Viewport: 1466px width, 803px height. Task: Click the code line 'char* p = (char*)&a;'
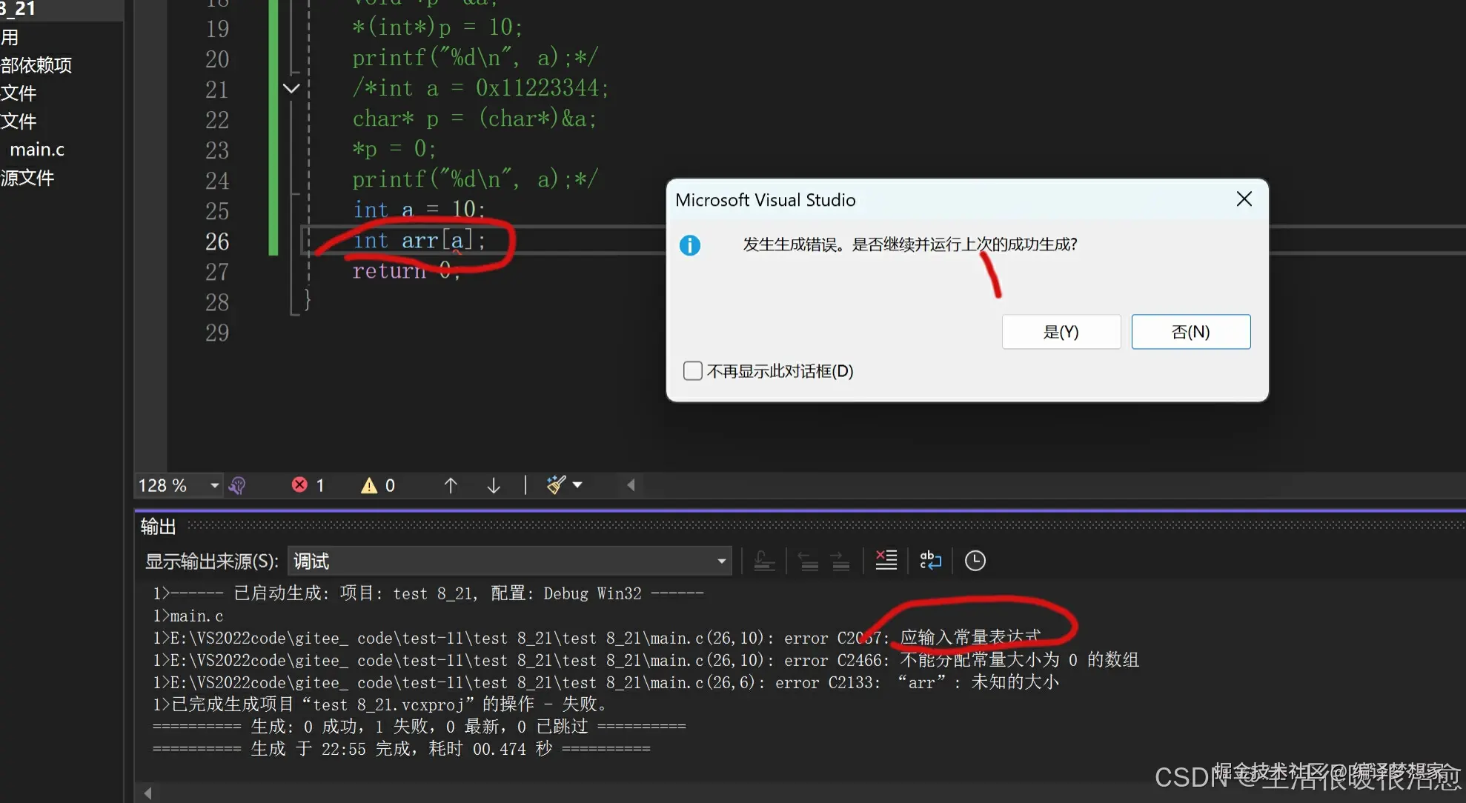pyautogui.click(x=474, y=119)
